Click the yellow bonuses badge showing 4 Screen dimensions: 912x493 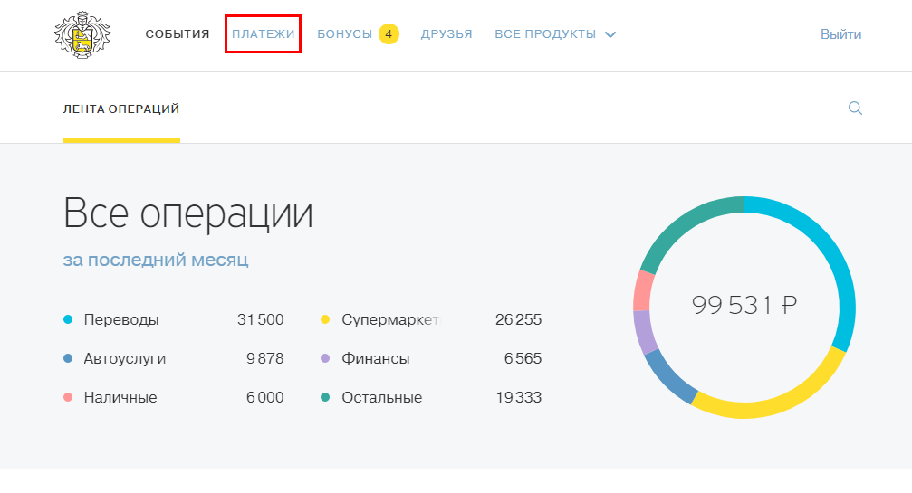tap(389, 34)
